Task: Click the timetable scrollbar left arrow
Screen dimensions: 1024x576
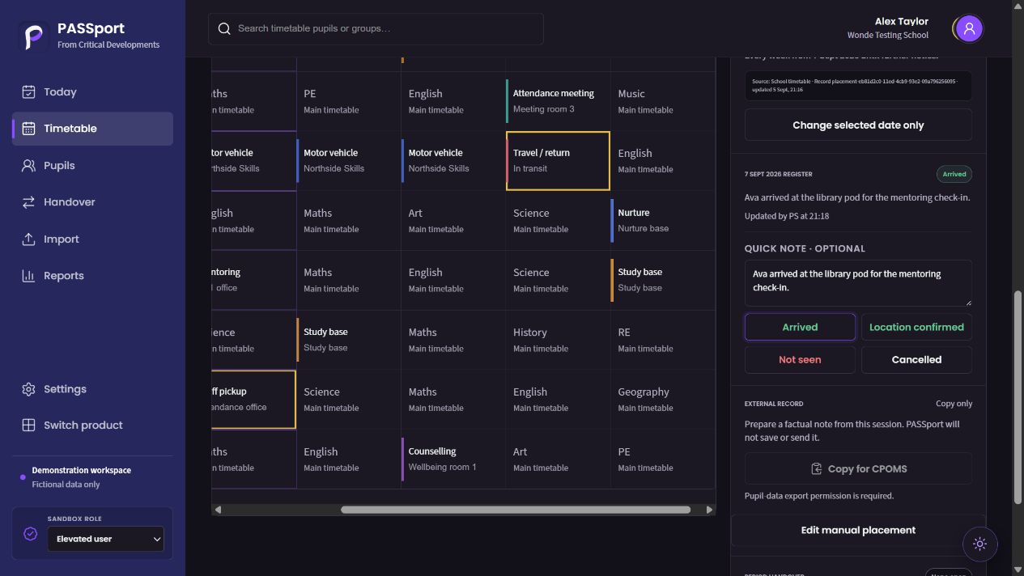Action: pos(218,510)
